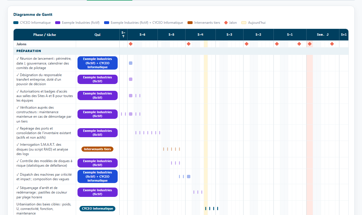The height and width of the screenshot is (215, 362).
Task: Click the legend entry Exemple Industries (fictif) + CYCEO Informatique
Action: point(144,23)
